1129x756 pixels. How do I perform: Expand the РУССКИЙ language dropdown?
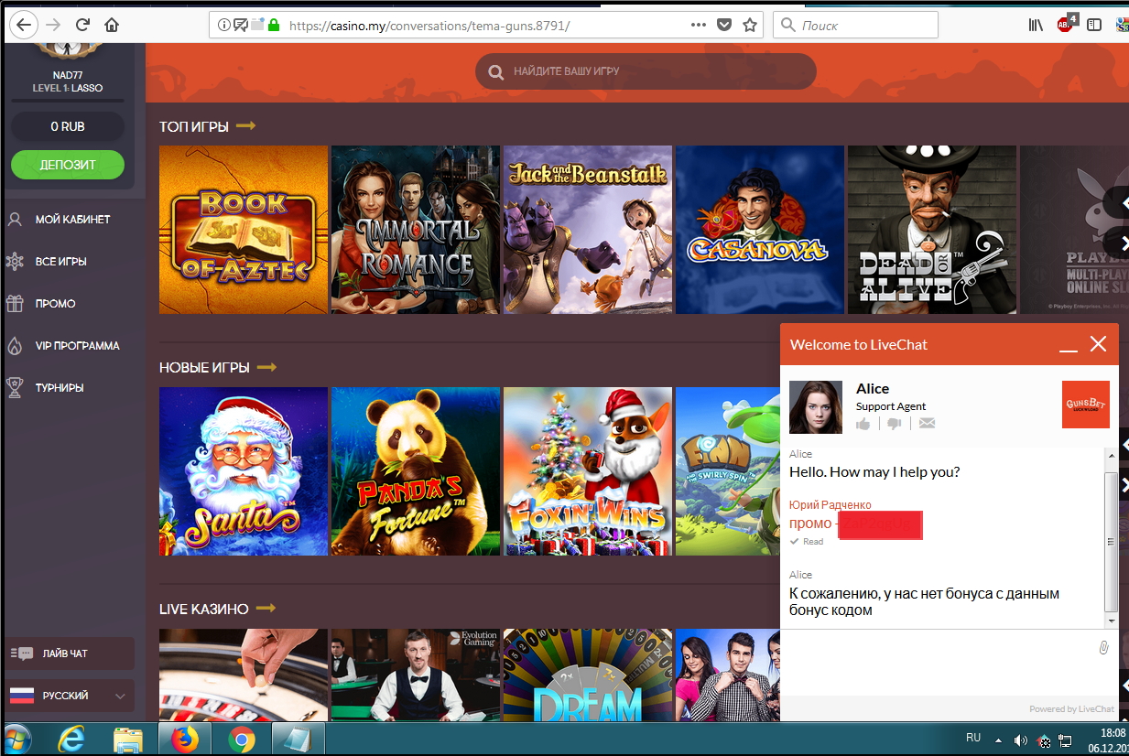pyautogui.click(x=70, y=696)
